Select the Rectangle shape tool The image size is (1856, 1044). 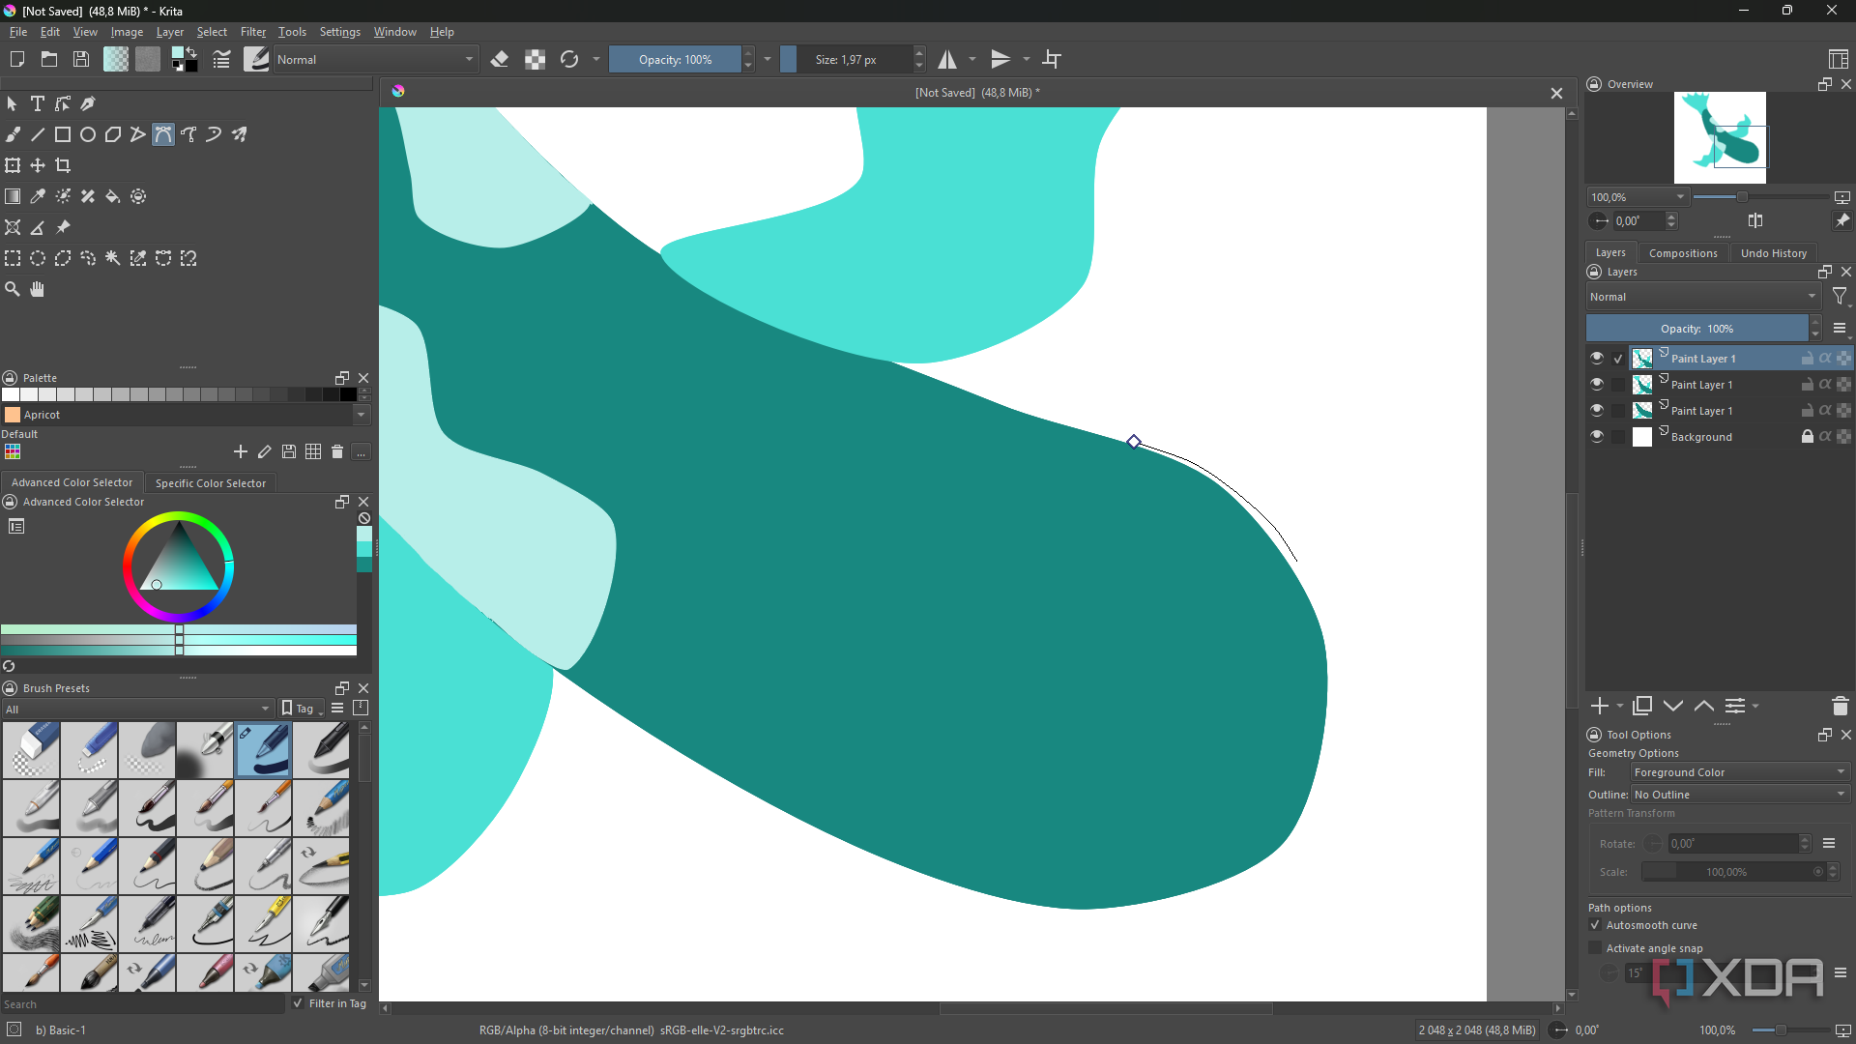tap(63, 134)
